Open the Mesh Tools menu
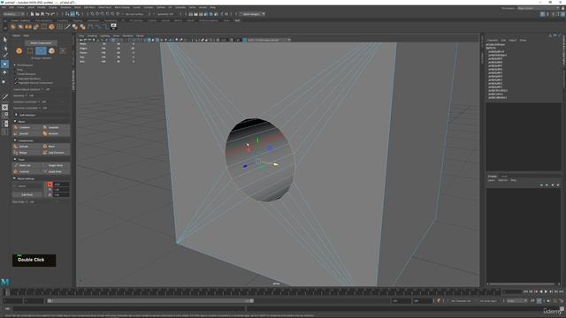This screenshot has width=566, height=318. tap(104, 7)
